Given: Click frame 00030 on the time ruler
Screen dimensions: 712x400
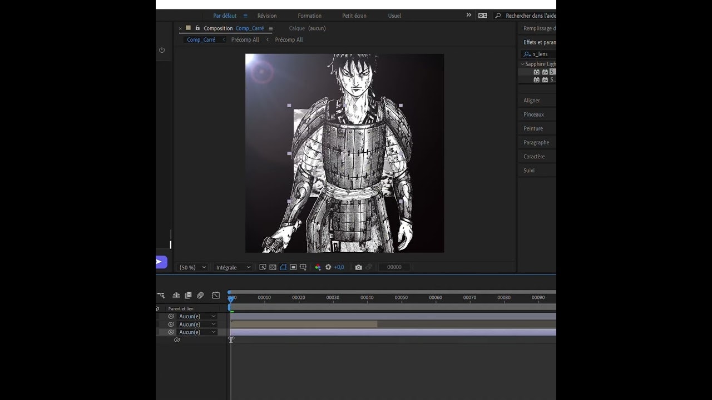Looking at the screenshot, I should 333,298.
